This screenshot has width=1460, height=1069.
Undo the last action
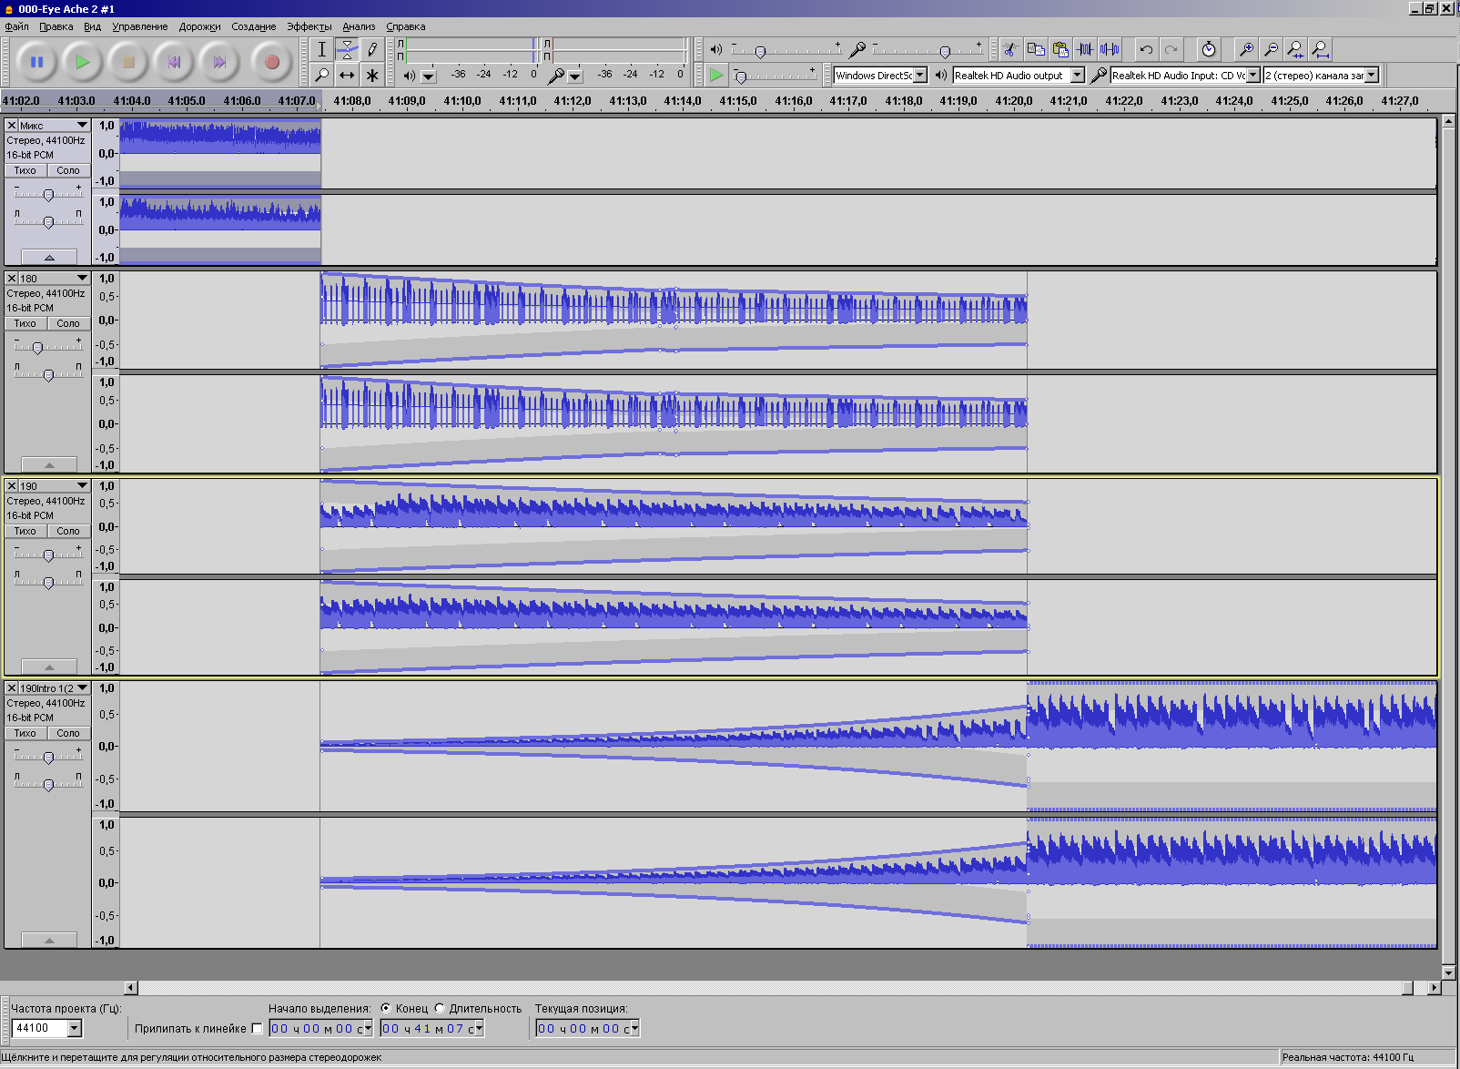pyautogui.click(x=1146, y=49)
